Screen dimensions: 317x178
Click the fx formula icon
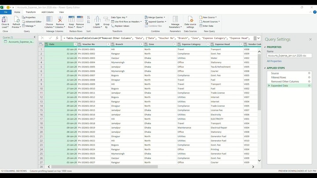(57, 38)
